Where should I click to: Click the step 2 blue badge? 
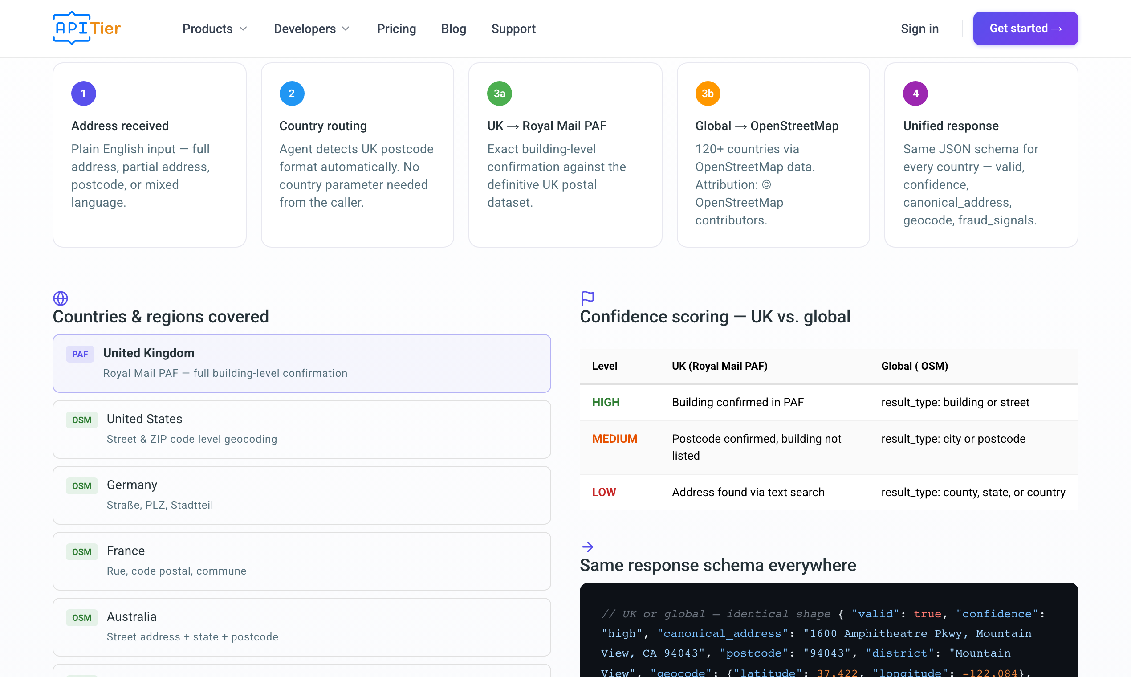(292, 94)
